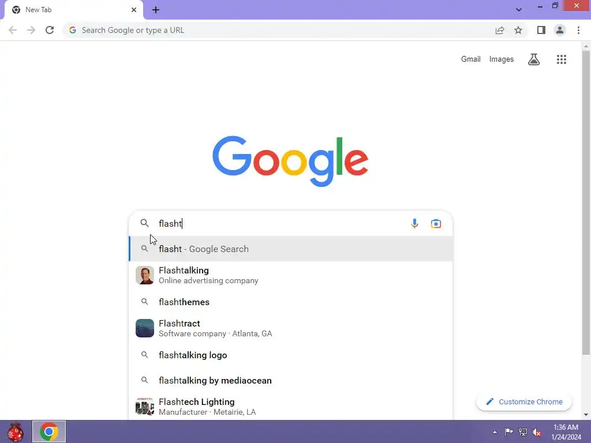Image resolution: width=591 pixels, height=443 pixels.
Task: Open a new tab with plus button
Action: 156,10
